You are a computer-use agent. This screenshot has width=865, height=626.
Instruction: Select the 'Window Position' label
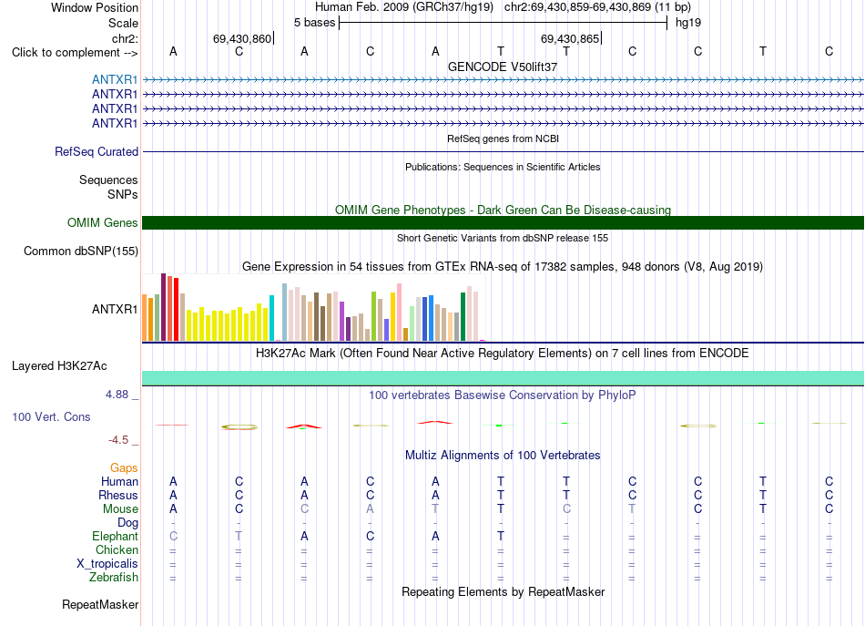[x=95, y=7]
